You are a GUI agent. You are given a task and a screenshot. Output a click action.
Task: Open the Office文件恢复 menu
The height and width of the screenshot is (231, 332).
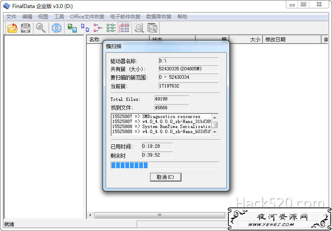point(87,17)
